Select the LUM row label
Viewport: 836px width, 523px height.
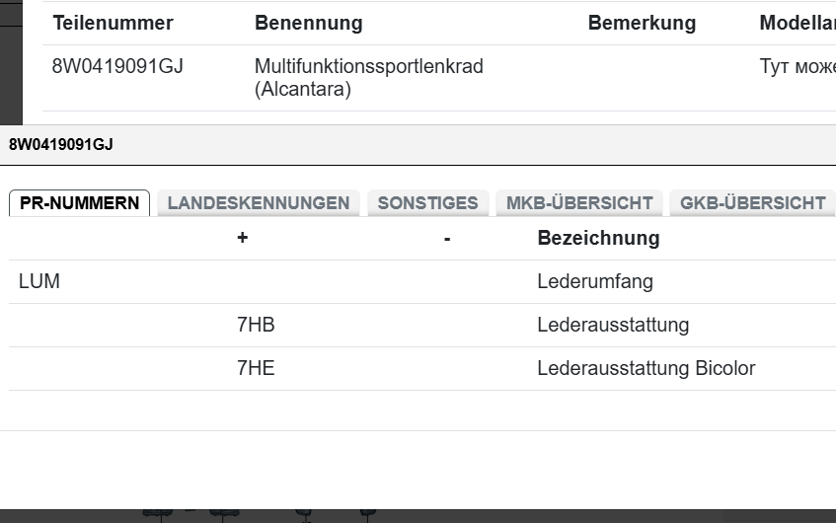click(39, 281)
